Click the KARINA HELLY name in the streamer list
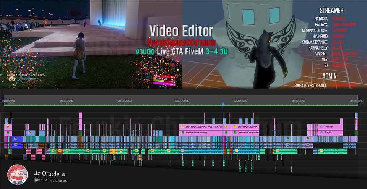Viewport: 367px width, 189px height. [x=318, y=48]
